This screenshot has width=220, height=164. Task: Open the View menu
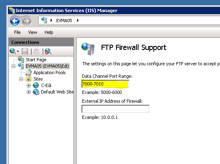click(33, 32)
